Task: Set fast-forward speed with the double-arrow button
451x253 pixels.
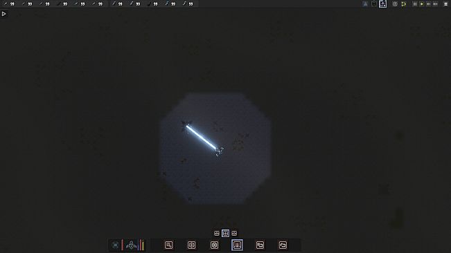Action: (429, 4)
